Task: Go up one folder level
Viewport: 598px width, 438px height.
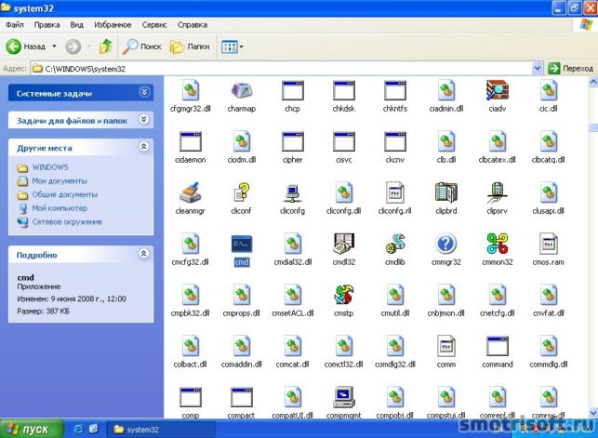Action: pyautogui.click(x=106, y=46)
